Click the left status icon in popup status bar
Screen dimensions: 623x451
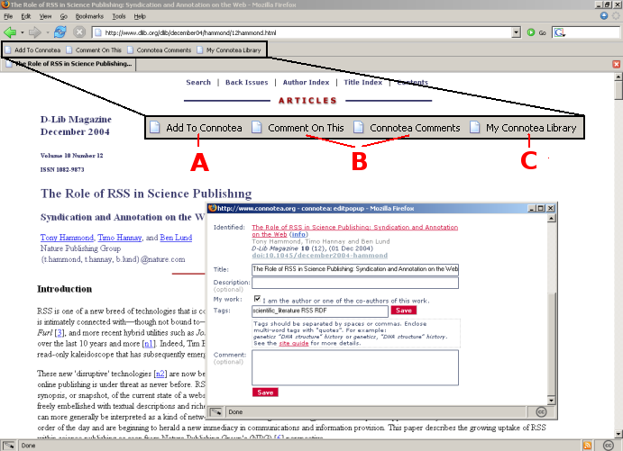click(215, 412)
